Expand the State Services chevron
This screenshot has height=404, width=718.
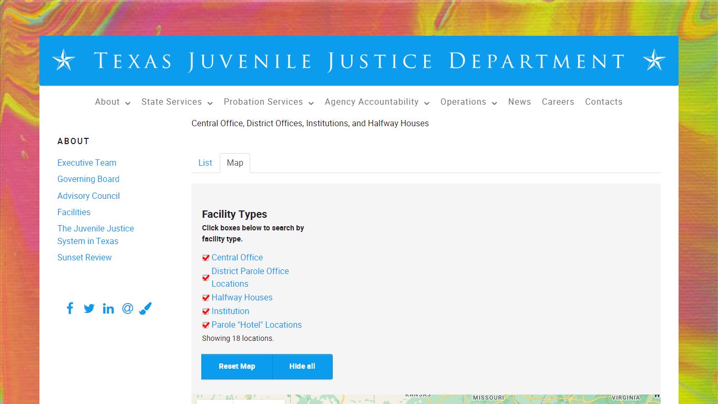click(210, 103)
